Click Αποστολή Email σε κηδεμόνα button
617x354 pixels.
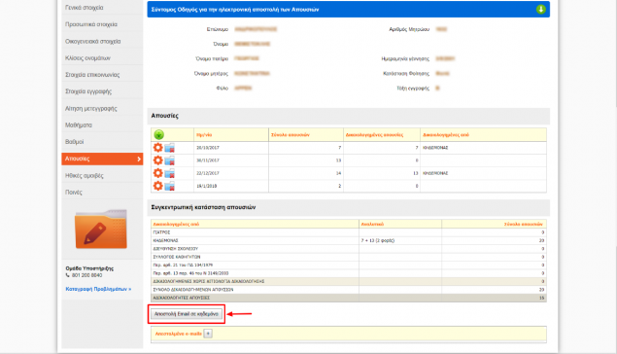click(187, 314)
